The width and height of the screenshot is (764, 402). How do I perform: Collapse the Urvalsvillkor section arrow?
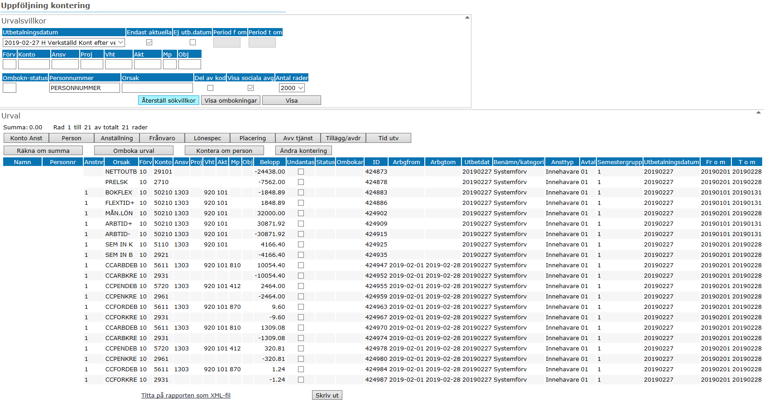(x=467, y=18)
